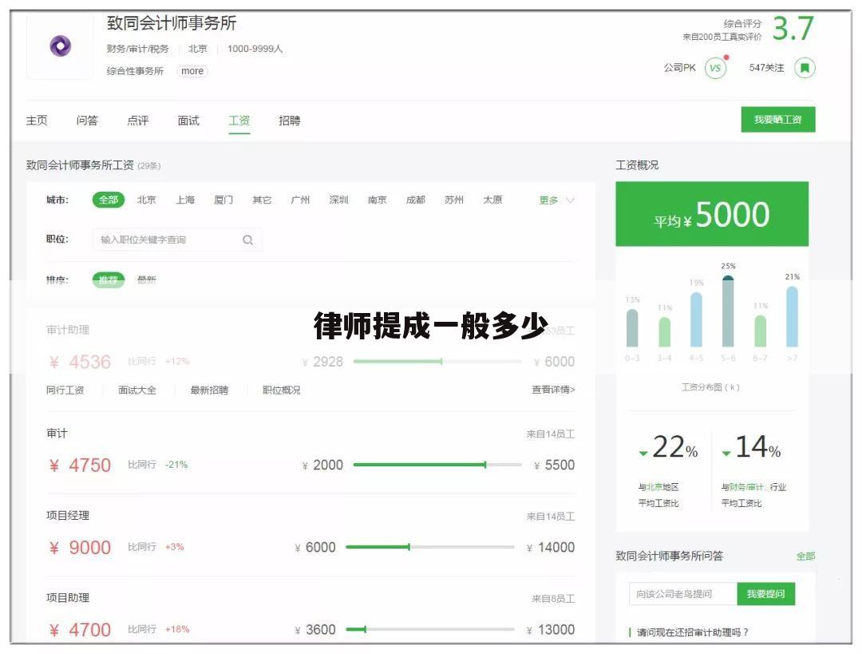Click the 财务/审计/税务 industry tag
The height and width of the screenshot is (654, 862).
click(x=137, y=49)
